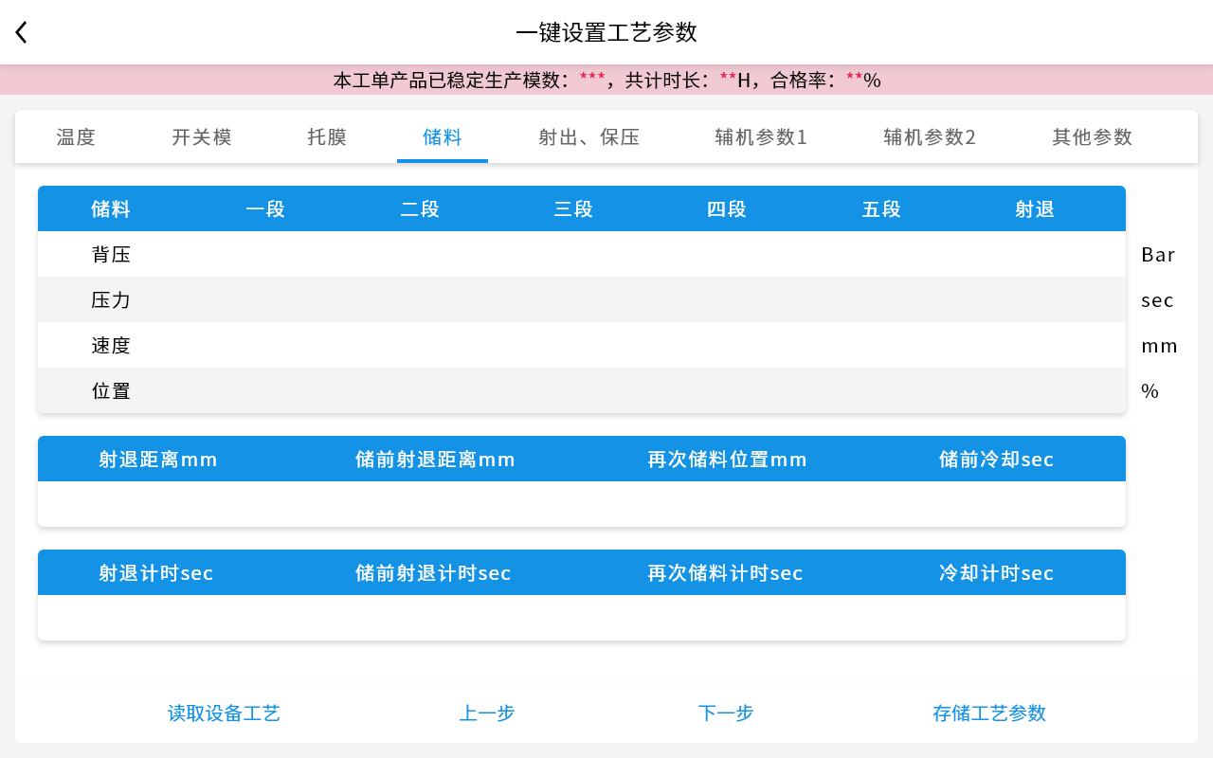Switch to 辅机参数2 tab
This screenshot has width=1213, height=758.
point(930,136)
